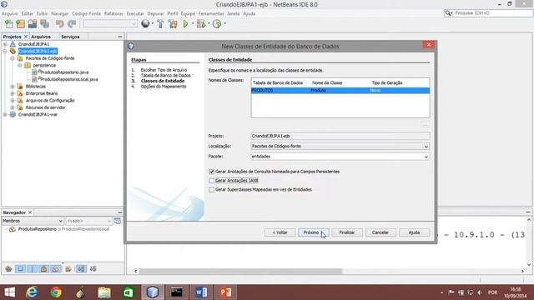Viewport: 534px width, 300px height.
Task: Toggle sort by name in Navegador
Action: pos(81,269)
